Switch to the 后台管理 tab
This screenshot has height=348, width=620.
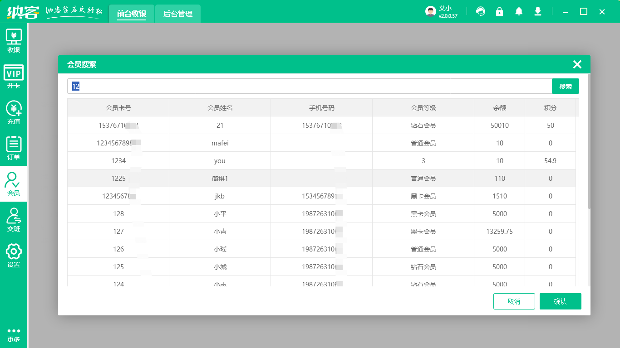(x=178, y=14)
